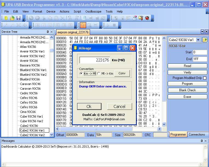Select the arrow pointer tool
209x167 pixels.
pyautogui.click(x=83, y=25)
